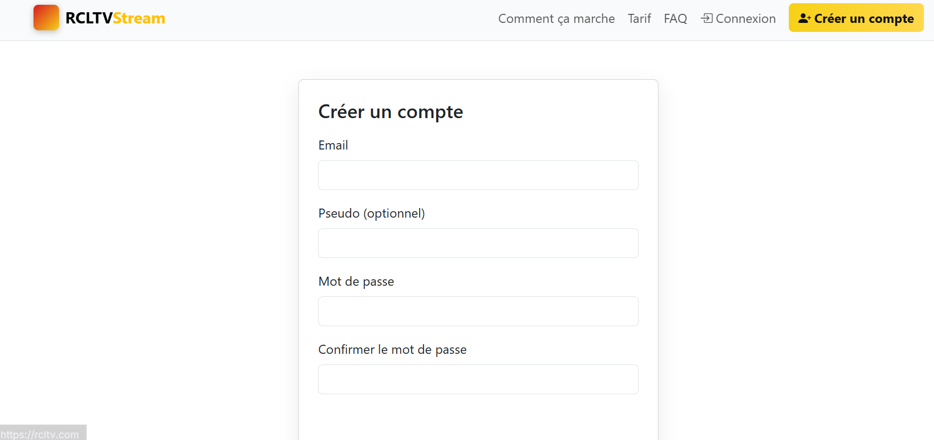Click the Créer un compte form heading
Image resolution: width=934 pixels, height=440 pixels.
pos(391,112)
